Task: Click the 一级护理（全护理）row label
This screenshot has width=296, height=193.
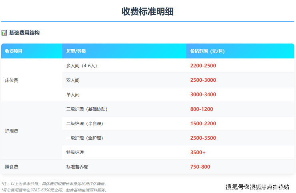Action: pos(84,138)
